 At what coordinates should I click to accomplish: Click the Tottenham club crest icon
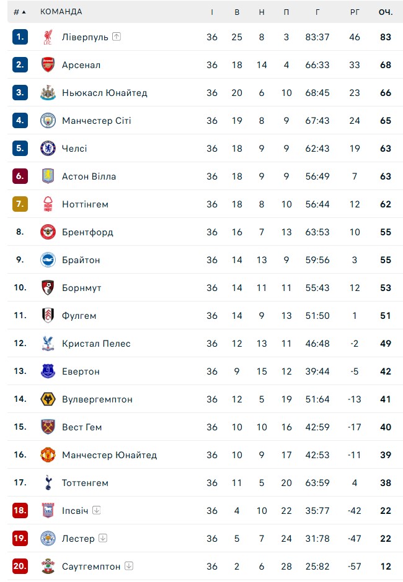point(48,483)
